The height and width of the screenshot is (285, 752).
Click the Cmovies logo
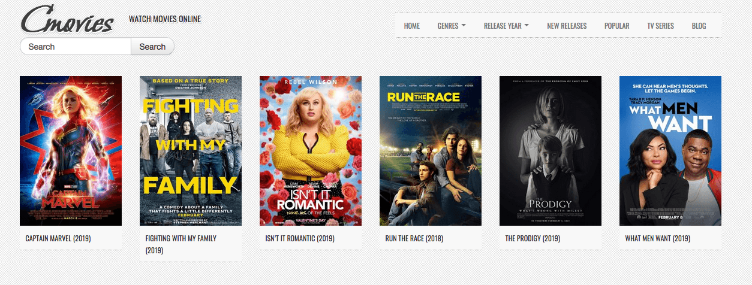tap(68, 20)
